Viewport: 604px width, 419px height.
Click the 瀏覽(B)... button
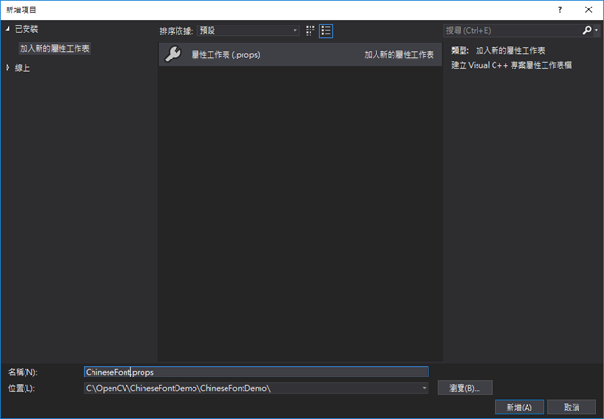click(464, 388)
